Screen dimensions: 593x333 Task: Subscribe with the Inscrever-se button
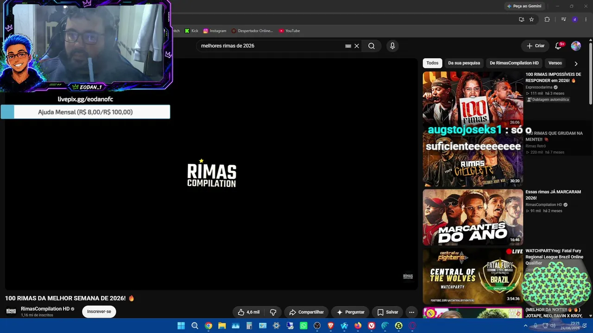[x=99, y=312]
